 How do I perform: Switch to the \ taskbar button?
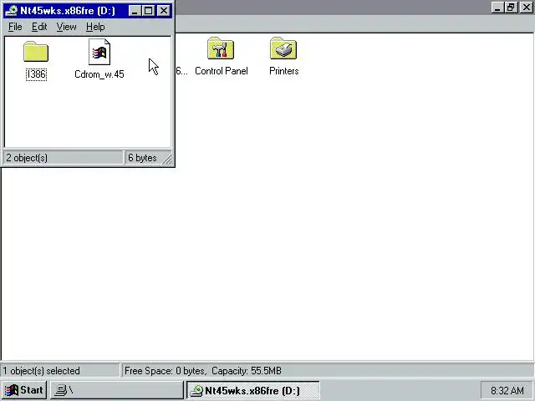(x=117, y=390)
